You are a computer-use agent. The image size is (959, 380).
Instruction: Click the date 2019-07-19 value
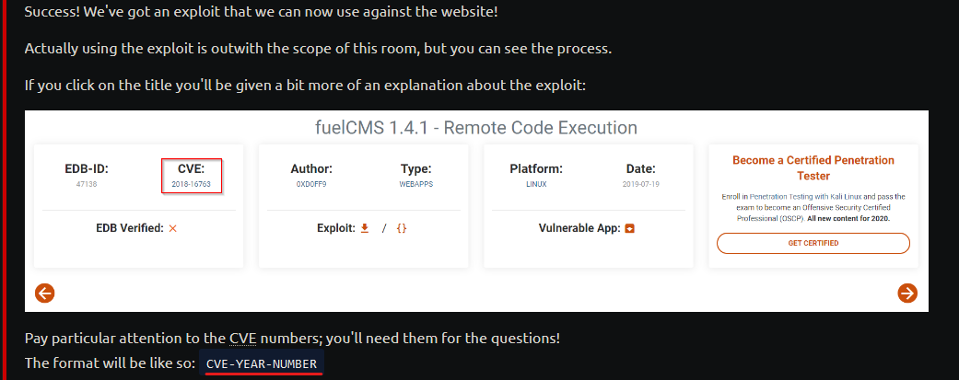pyautogui.click(x=641, y=184)
